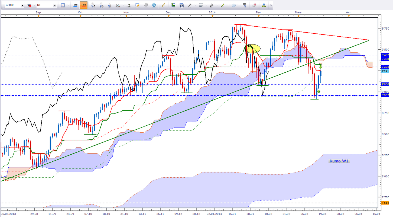Screen dimensions: 393x217
Task: Switch price display to Bid
Action: (76, 5)
